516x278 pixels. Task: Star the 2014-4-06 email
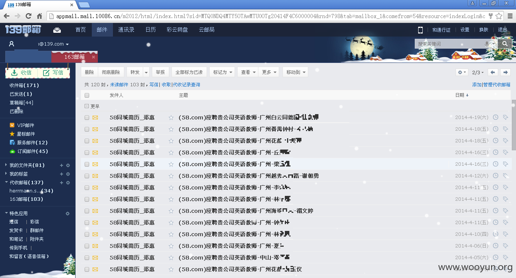[171, 246]
